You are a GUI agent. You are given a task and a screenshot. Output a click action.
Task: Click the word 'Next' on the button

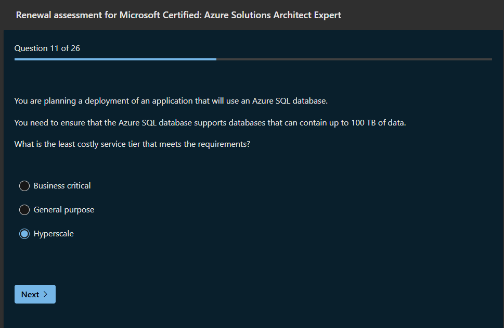coord(30,294)
